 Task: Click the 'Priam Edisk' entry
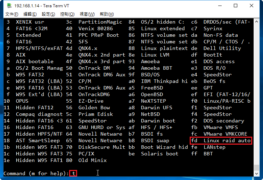click(x=96, y=114)
